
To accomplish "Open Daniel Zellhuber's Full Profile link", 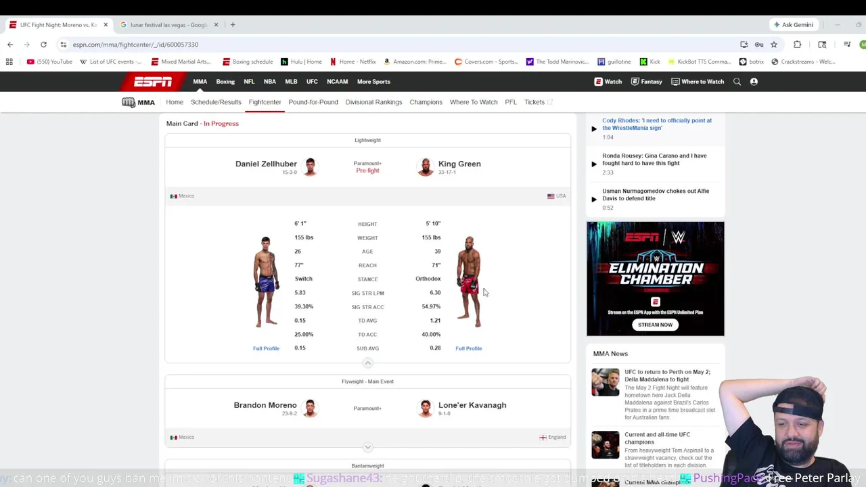I will [266, 348].
